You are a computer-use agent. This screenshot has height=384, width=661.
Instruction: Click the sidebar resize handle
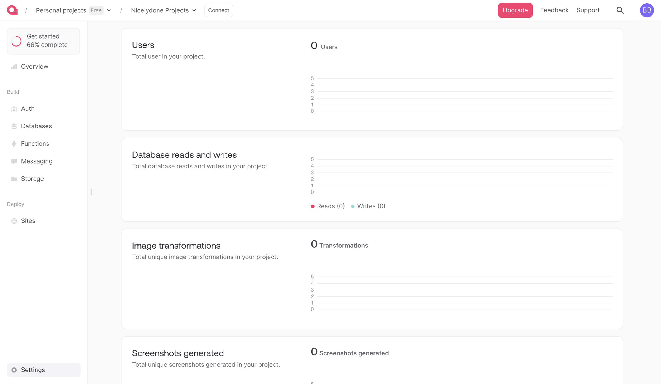[91, 192]
